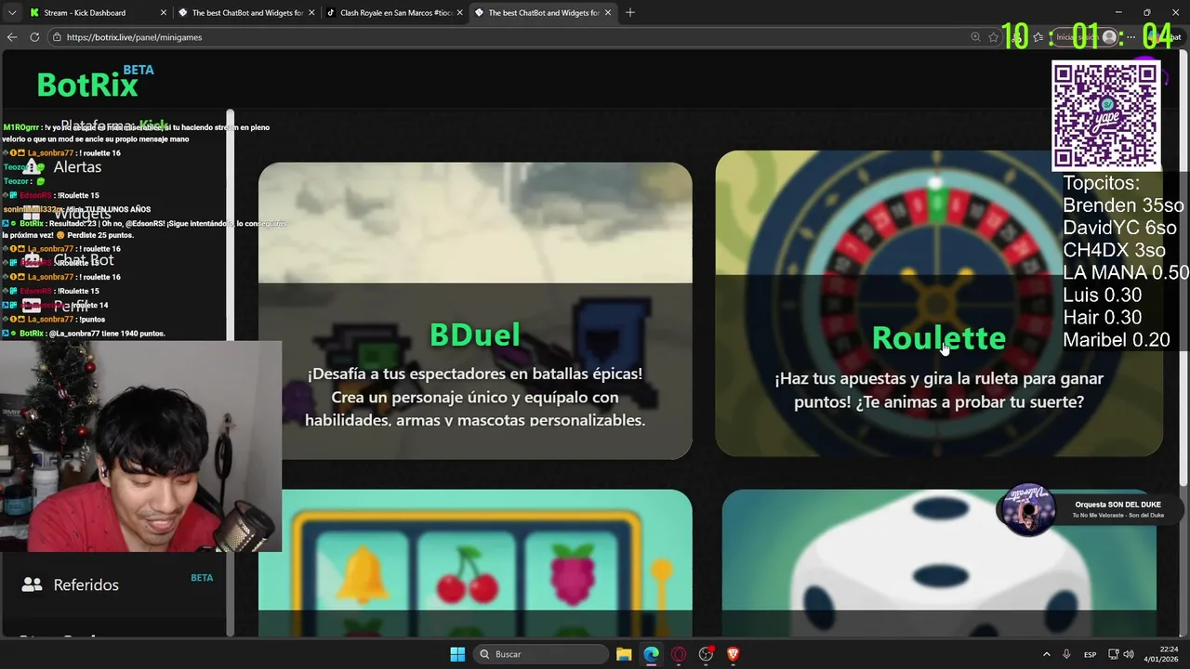Open File Explorer from taskbar

[x=624, y=654]
